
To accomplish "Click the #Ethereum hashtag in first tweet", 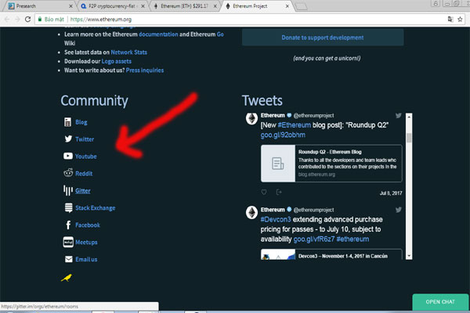I will pyautogui.click(x=294, y=125).
